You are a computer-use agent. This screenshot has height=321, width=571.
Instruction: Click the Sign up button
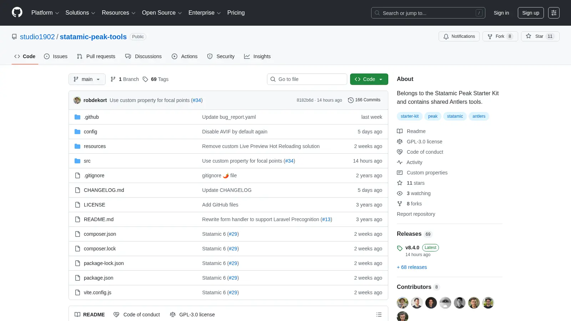(531, 13)
